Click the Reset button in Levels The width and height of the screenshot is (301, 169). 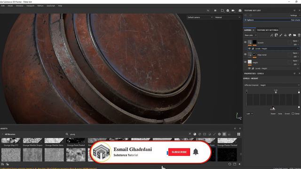(x=273, y=114)
